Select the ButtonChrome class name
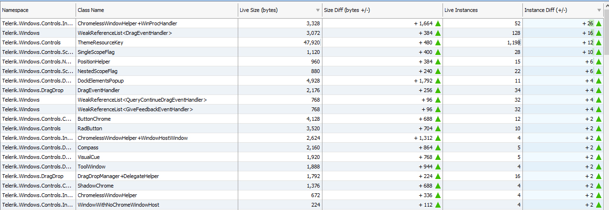Viewport: 609px width, 210px height. coord(94,119)
